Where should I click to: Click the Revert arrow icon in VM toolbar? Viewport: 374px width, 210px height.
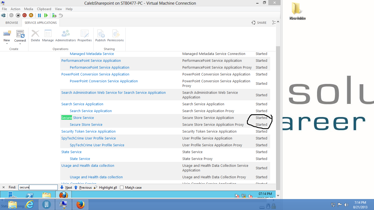[61, 15]
